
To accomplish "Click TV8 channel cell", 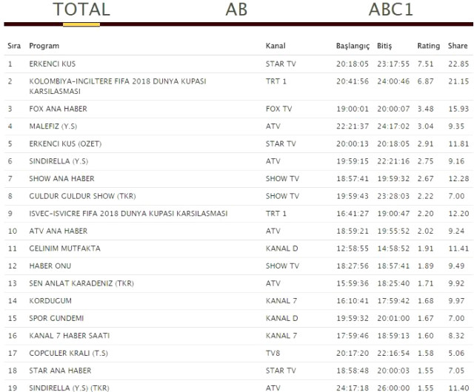I will 273,354.
